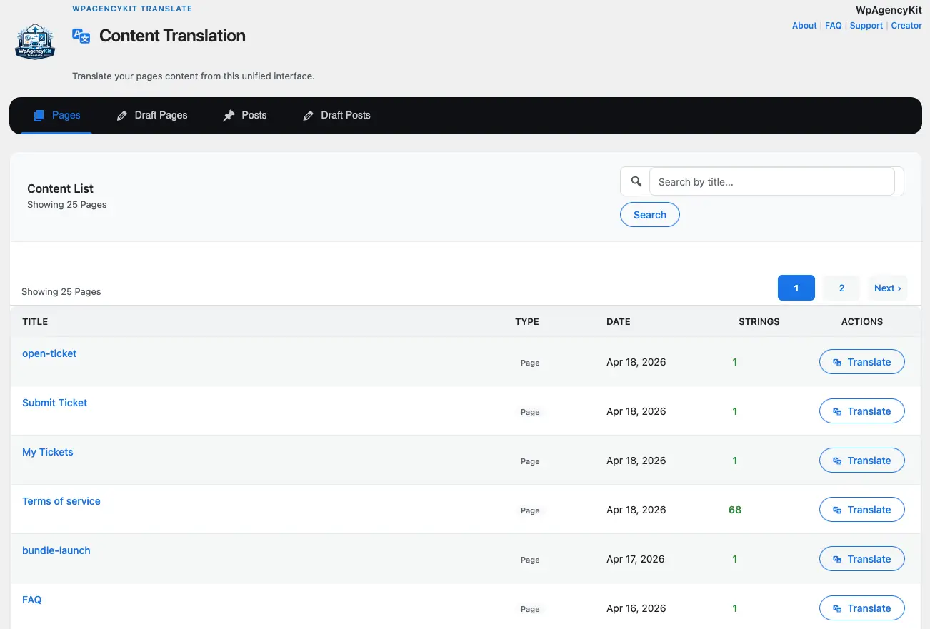Go to pagination page 2
Image resolution: width=930 pixels, height=629 pixels.
(x=841, y=288)
